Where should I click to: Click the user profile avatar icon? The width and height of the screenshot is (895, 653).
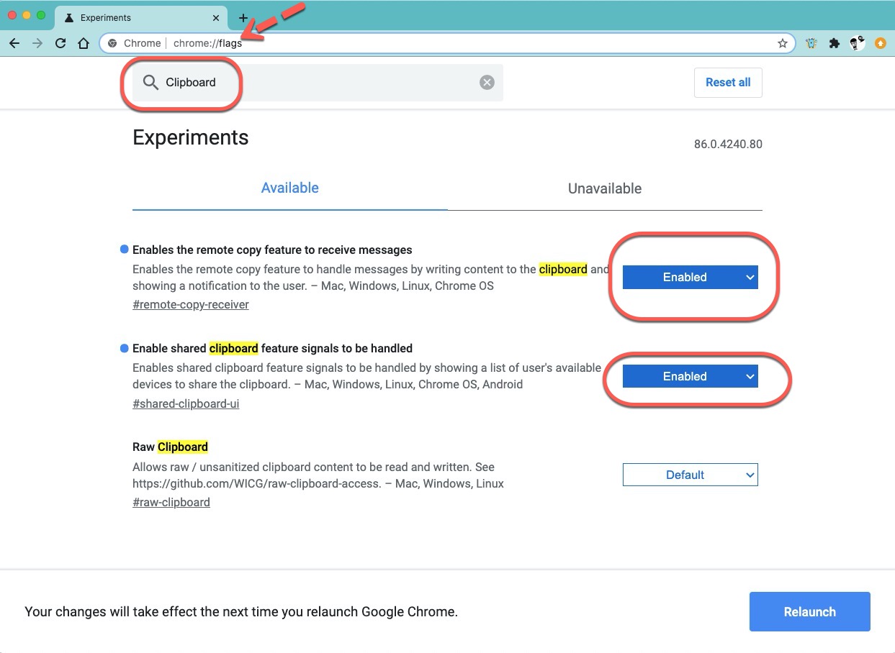(x=857, y=43)
